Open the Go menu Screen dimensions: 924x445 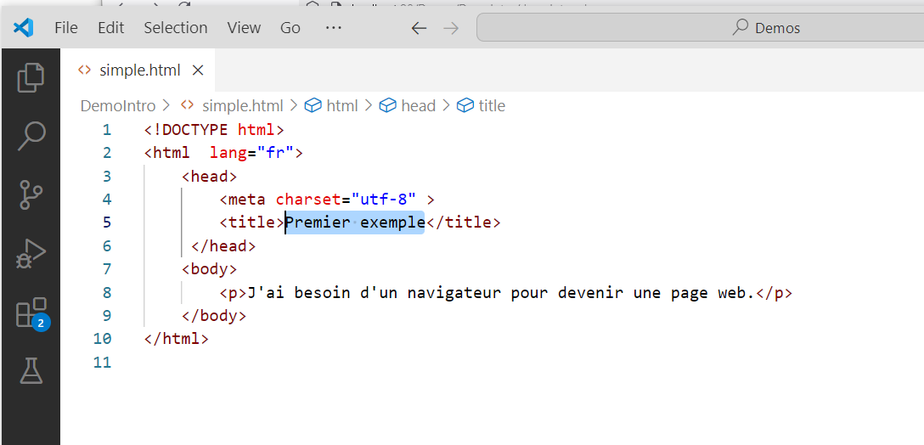coord(290,28)
